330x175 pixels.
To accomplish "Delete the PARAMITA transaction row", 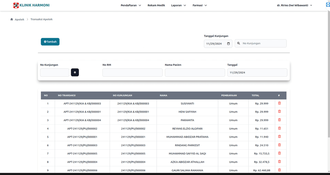I will (x=280, y=120).
